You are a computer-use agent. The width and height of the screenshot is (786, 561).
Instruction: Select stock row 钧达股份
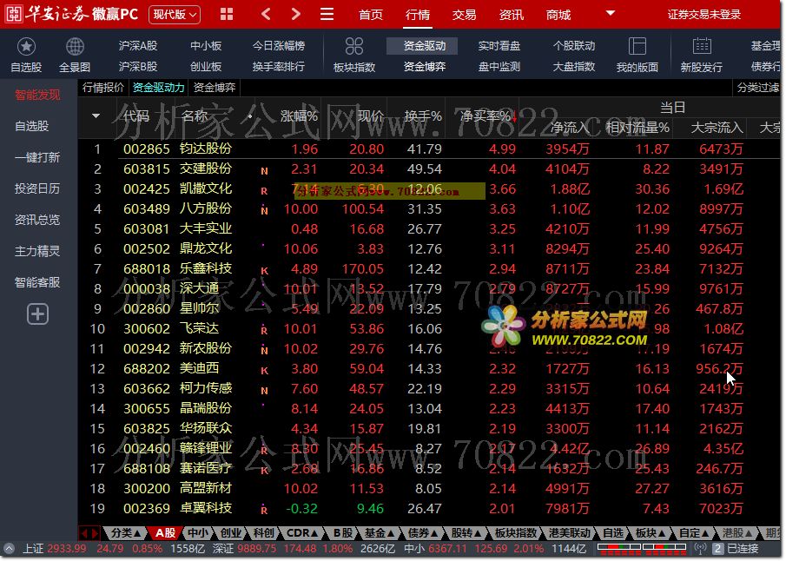pos(431,148)
